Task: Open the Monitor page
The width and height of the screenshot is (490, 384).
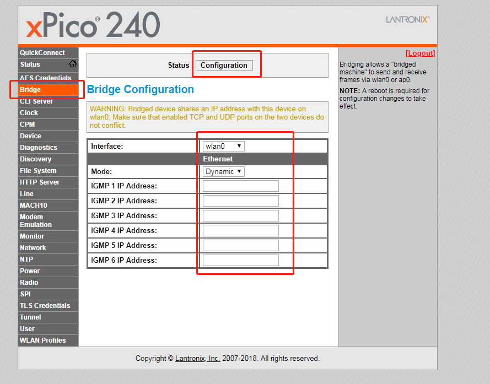Action: coord(48,236)
